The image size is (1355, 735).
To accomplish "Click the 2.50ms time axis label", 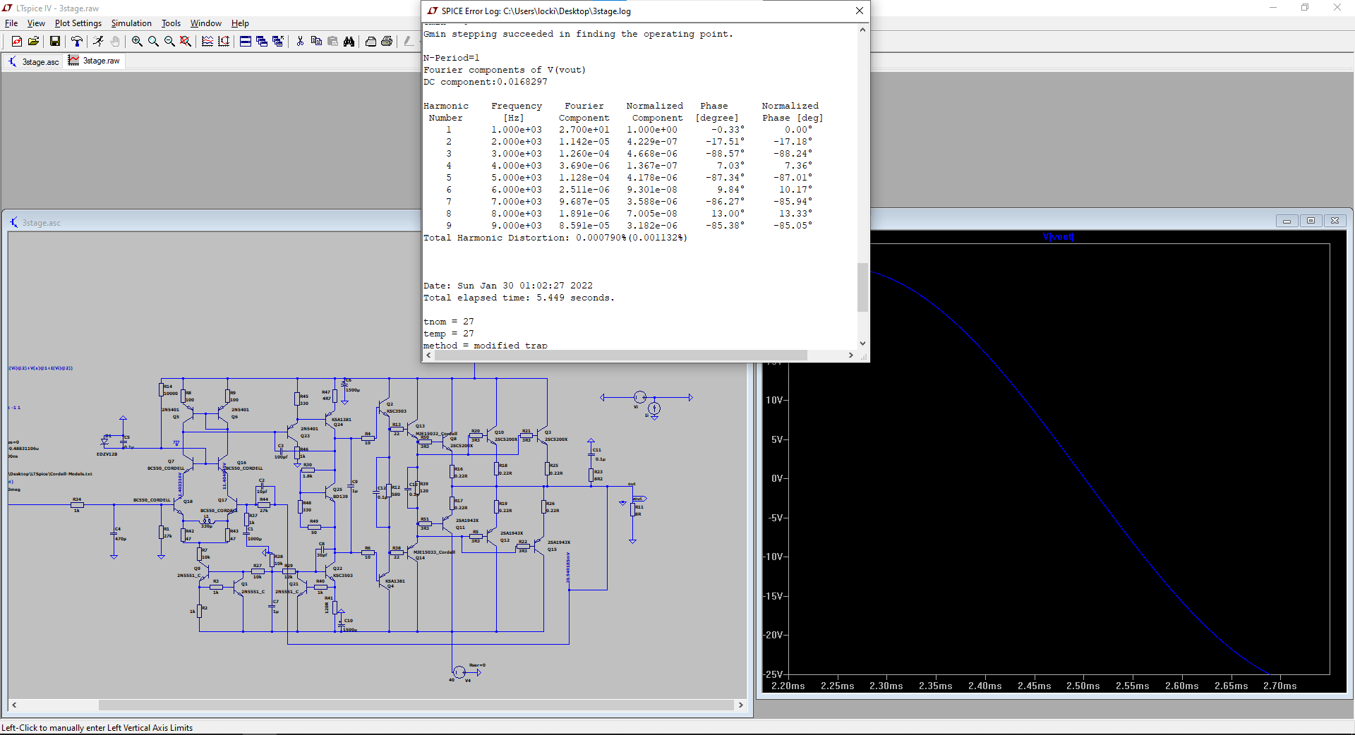I will click(x=1083, y=686).
